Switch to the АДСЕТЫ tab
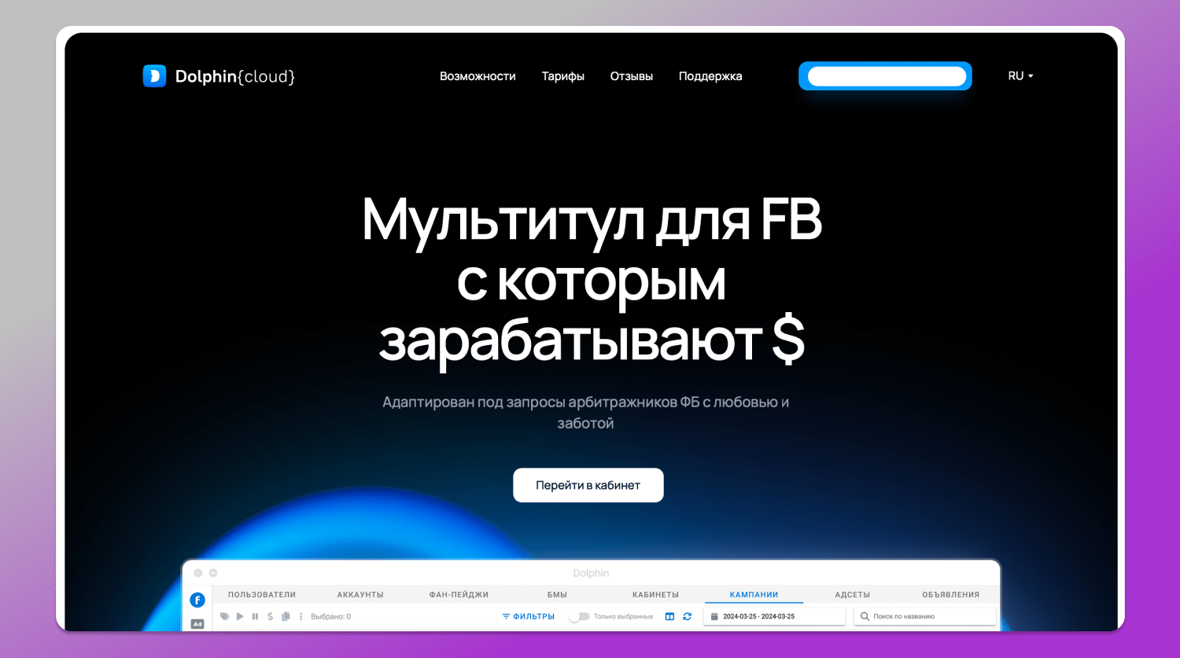The image size is (1180, 658). (852, 594)
